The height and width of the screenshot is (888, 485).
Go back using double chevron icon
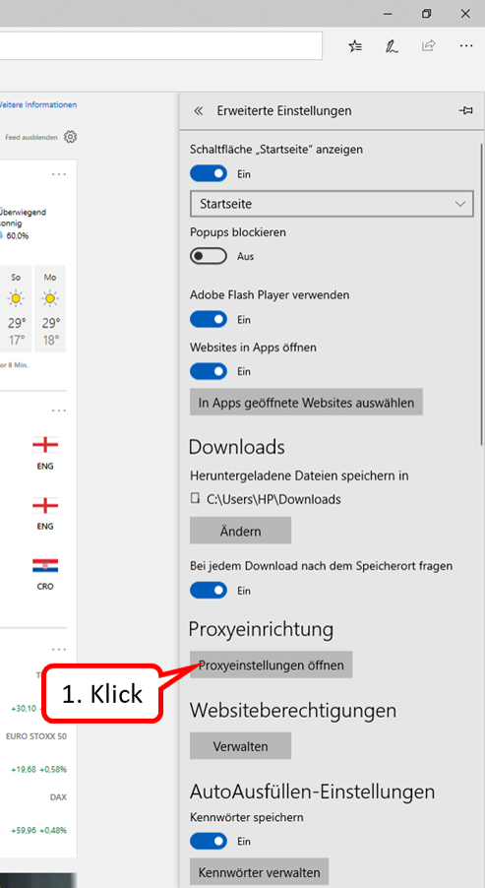[198, 110]
